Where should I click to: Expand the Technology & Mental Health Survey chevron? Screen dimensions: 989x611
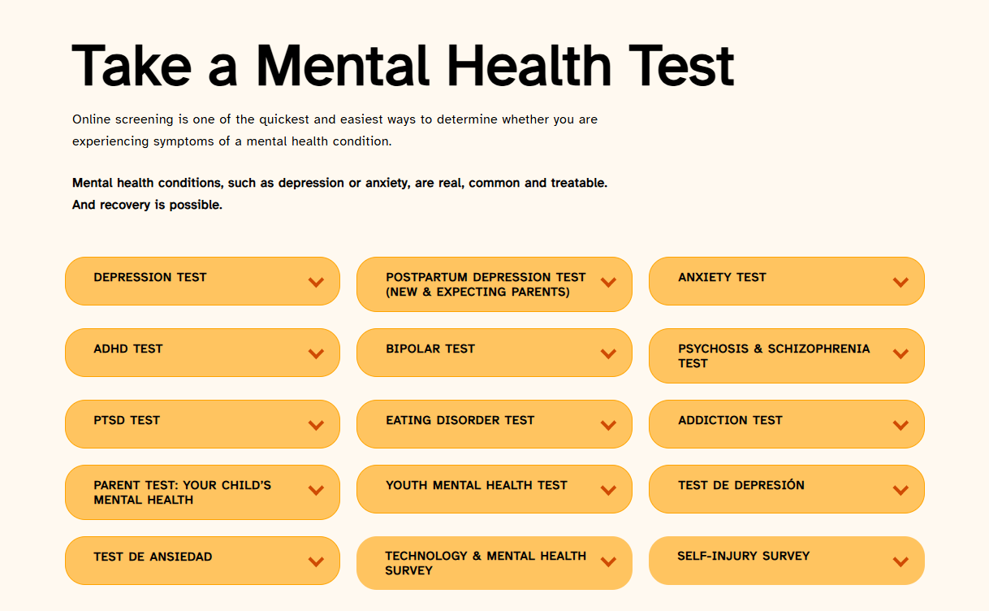607,562
